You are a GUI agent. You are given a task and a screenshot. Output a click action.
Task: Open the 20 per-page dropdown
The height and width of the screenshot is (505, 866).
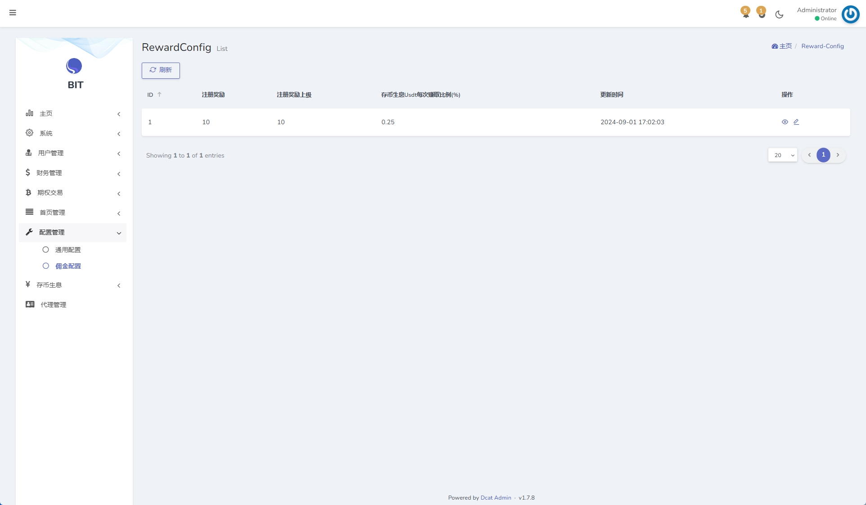[x=782, y=155]
